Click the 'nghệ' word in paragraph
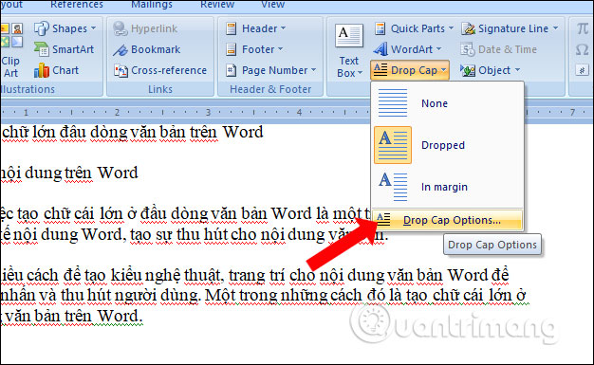 [x=163, y=276]
